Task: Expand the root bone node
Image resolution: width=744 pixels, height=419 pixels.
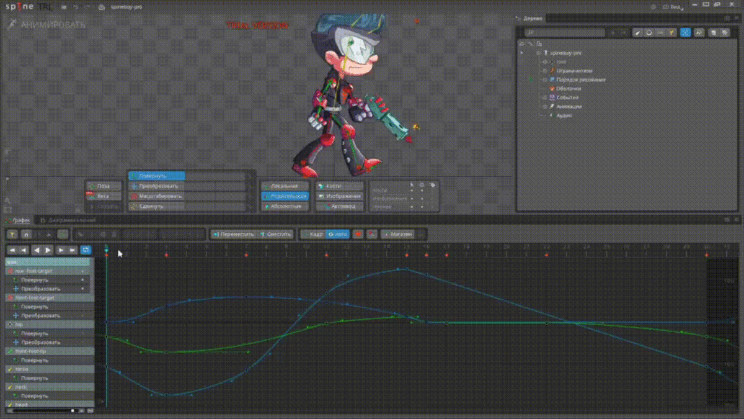Action: tap(545, 62)
